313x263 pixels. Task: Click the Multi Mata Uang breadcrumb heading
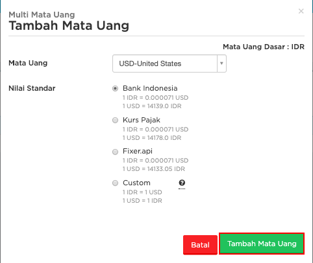42,15
